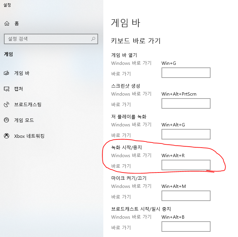Click the Home house icon
This screenshot has width=238, height=237.
7,24
